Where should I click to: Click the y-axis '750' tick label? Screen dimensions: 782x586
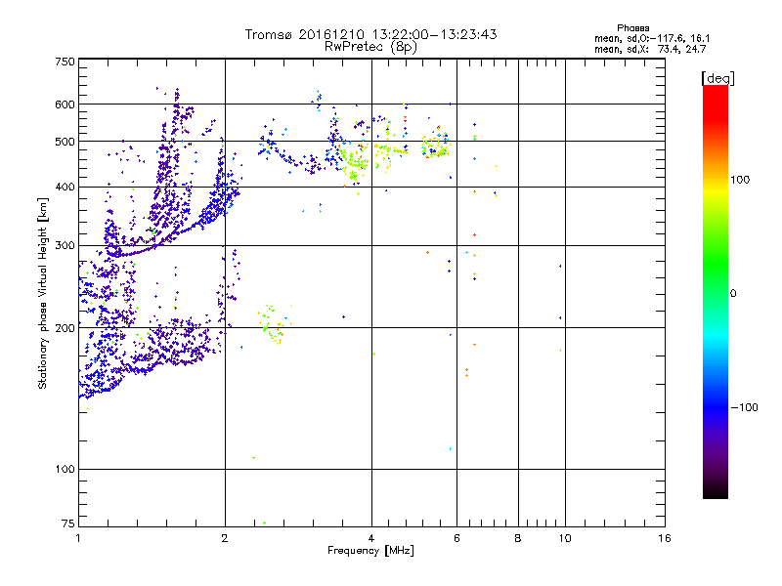coord(65,62)
